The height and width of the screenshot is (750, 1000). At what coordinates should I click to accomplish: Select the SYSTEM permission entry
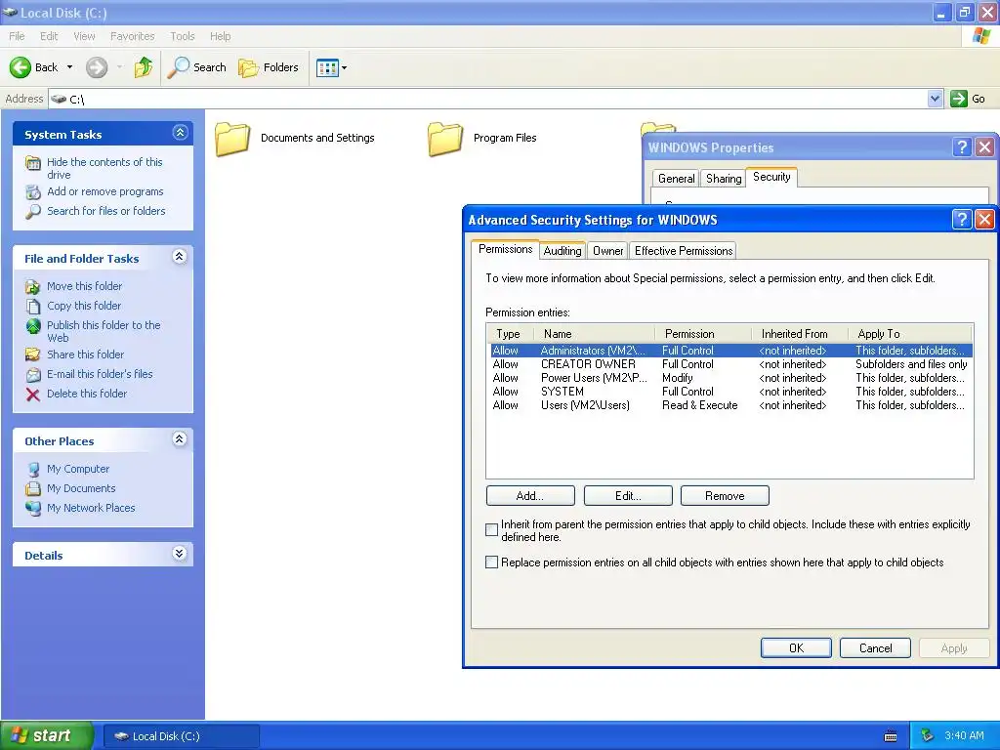pyautogui.click(x=730, y=392)
